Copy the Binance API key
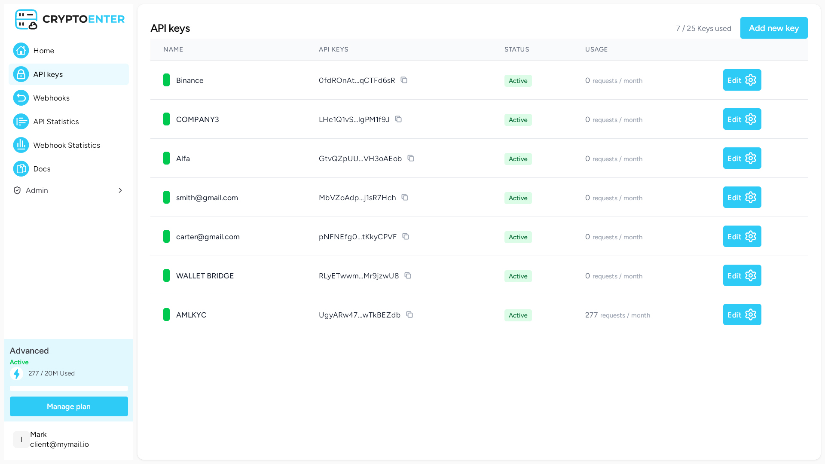The width and height of the screenshot is (825, 464). (x=404, y=80)
